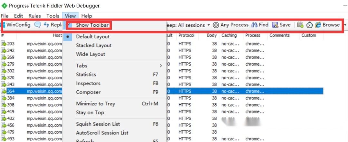
Task: Click the Any Process crosshair icon
Action: pyautogui.click(x=216, y=25)
